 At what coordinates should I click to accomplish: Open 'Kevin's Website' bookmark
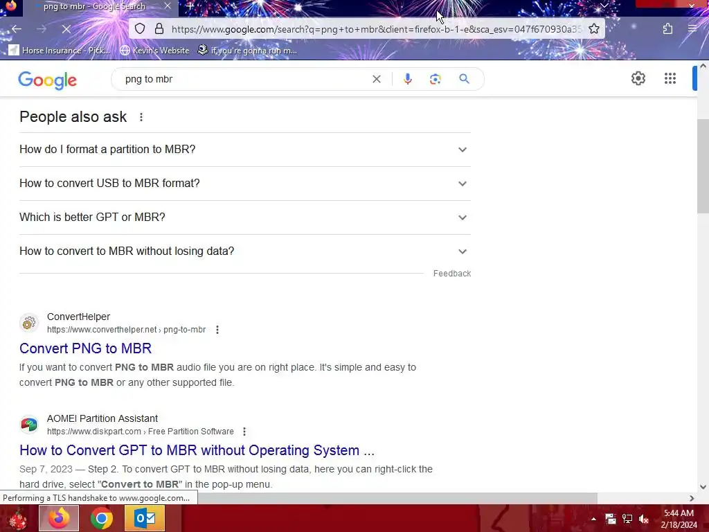coord(154,50)
